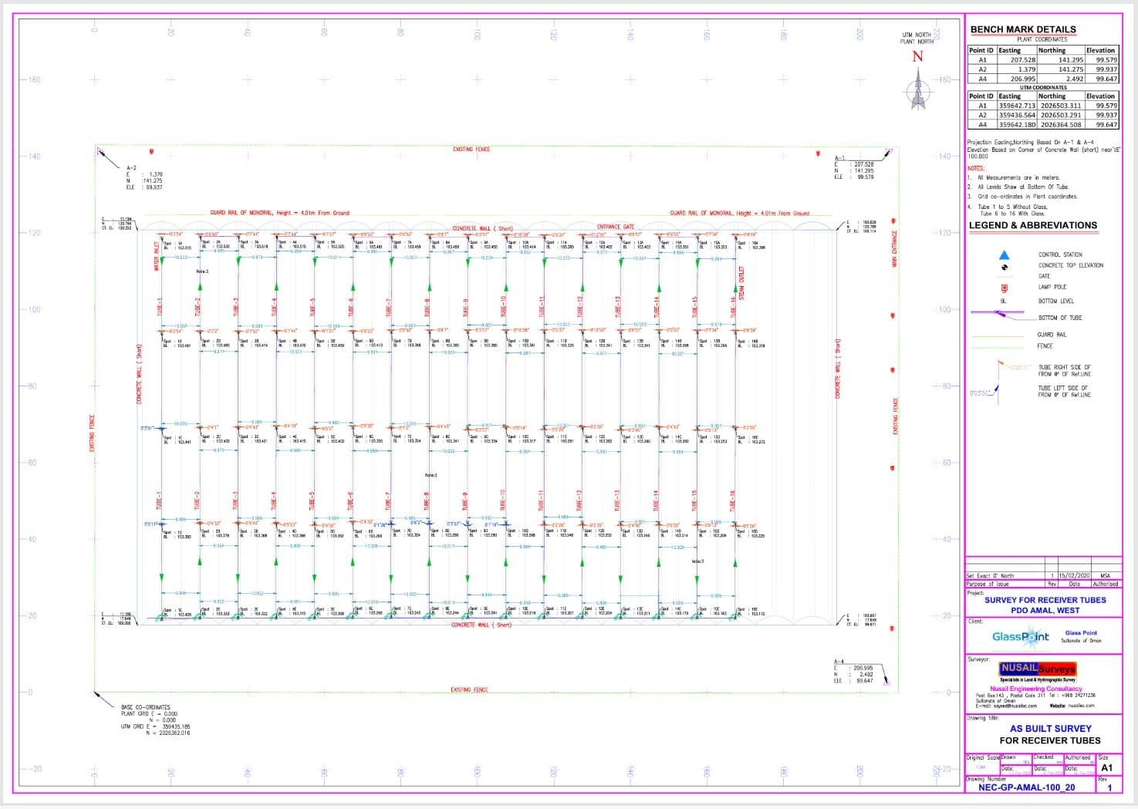Click the 'FENCE' legend label

pyautogui.click(x=1045, y=346)
